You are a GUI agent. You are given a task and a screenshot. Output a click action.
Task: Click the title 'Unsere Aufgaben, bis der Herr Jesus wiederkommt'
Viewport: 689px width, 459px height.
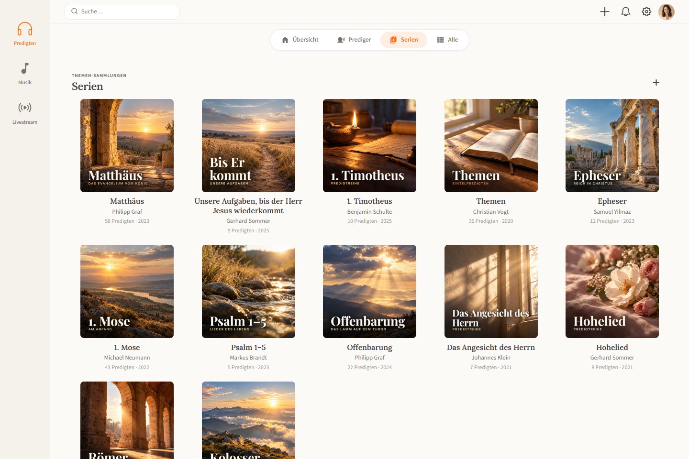[248, 206]
